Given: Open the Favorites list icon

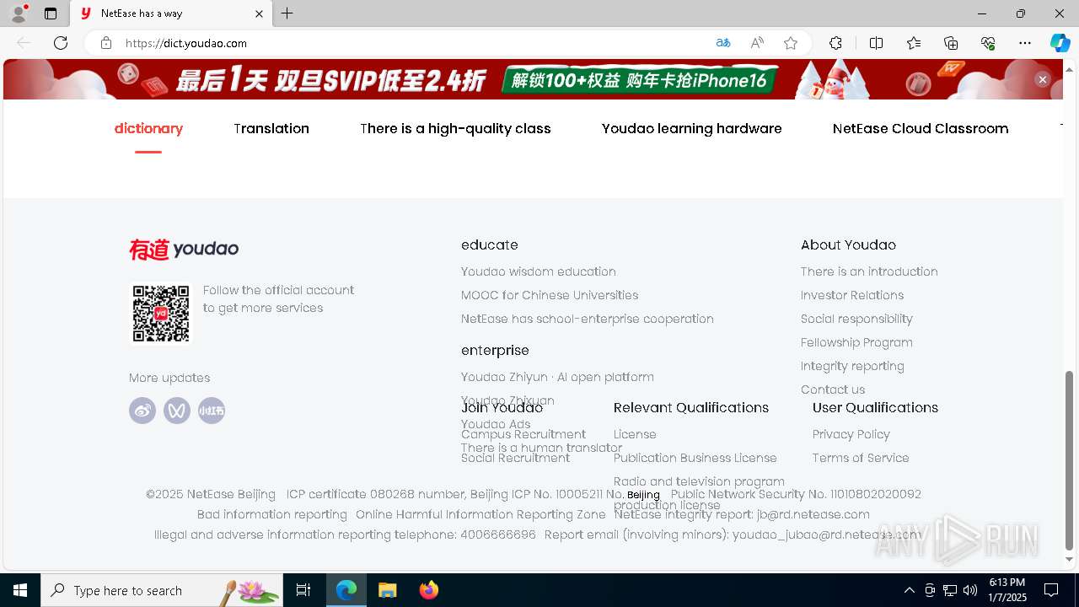Looking at the screenshot, I should pos(914,43).
